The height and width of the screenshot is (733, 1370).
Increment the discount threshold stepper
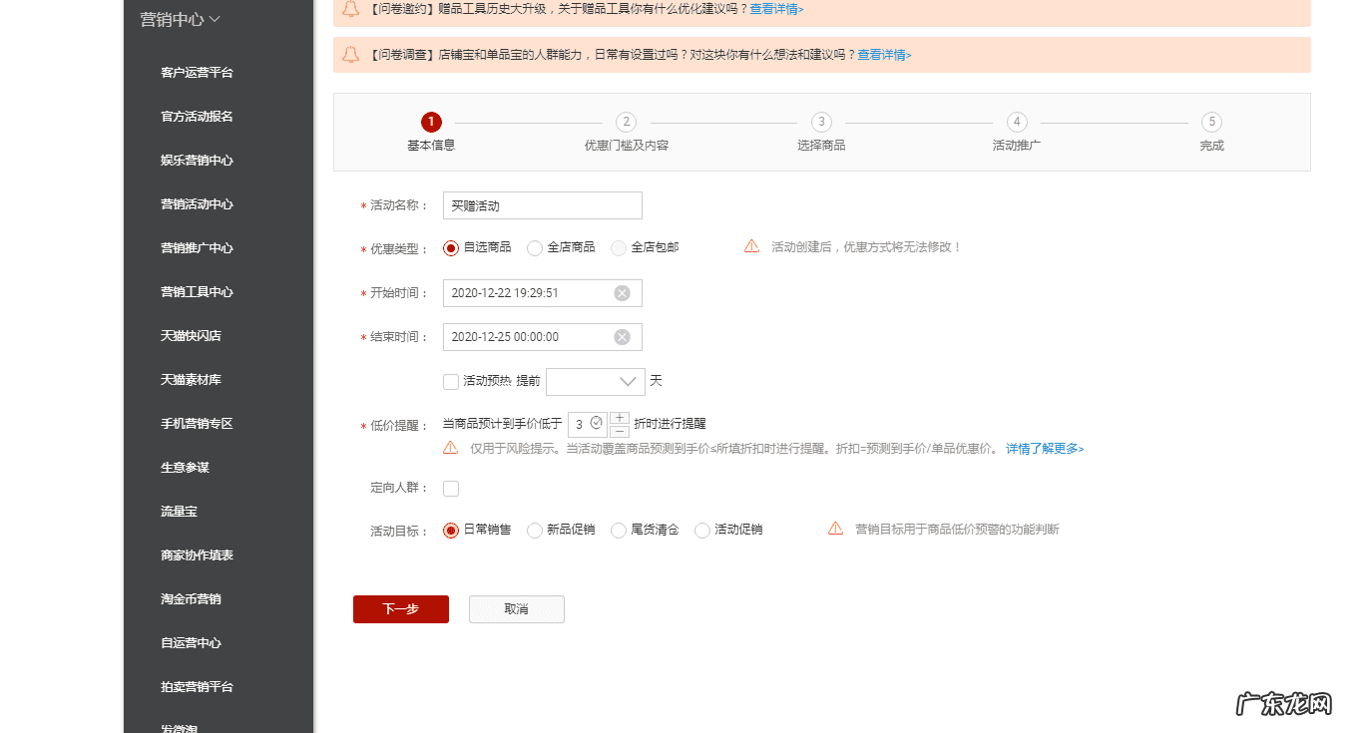[x=619, y=416]
